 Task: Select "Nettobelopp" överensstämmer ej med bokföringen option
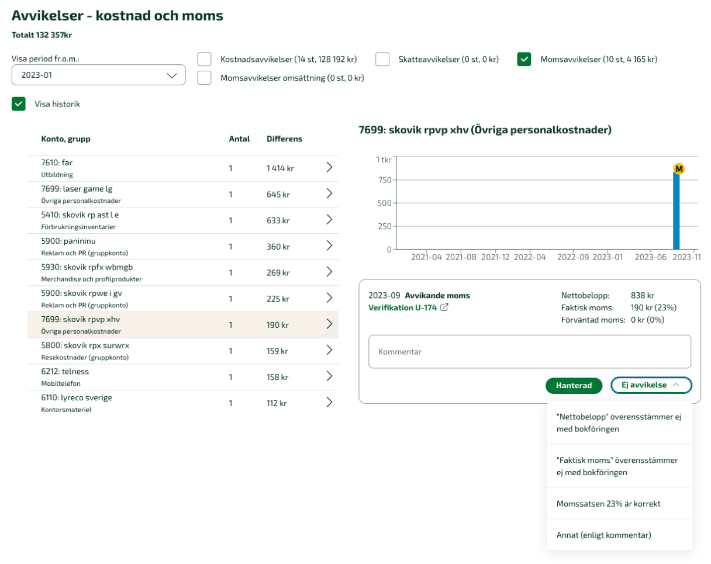point(620,423)
